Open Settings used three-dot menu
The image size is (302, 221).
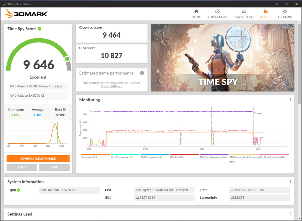[x=290, y=214]
